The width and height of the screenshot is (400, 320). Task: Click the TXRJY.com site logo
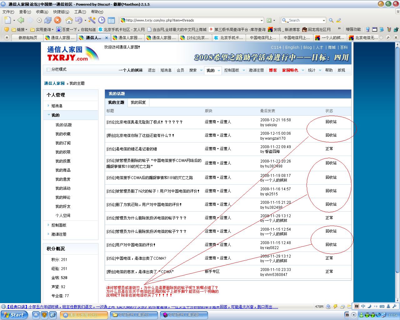72,53
